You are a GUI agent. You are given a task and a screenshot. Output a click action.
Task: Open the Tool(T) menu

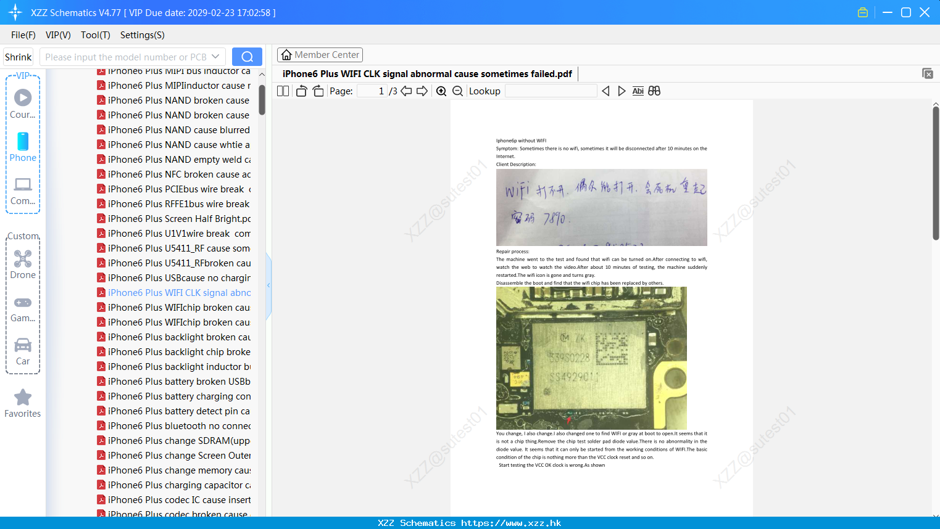95,35
